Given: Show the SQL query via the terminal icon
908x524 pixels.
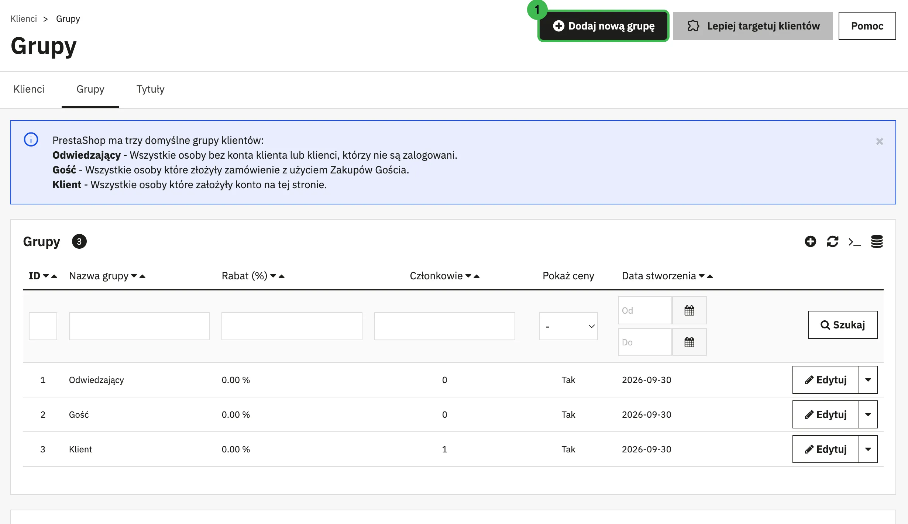Looking at the screenshot, I should click(x=854, y=242).
